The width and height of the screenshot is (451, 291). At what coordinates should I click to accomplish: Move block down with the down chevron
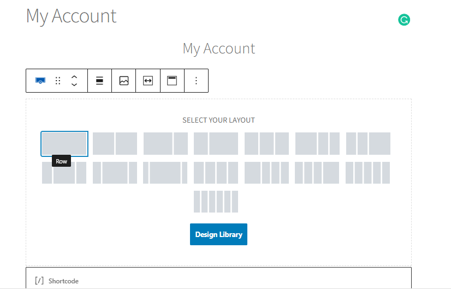[x=74, y=84]
